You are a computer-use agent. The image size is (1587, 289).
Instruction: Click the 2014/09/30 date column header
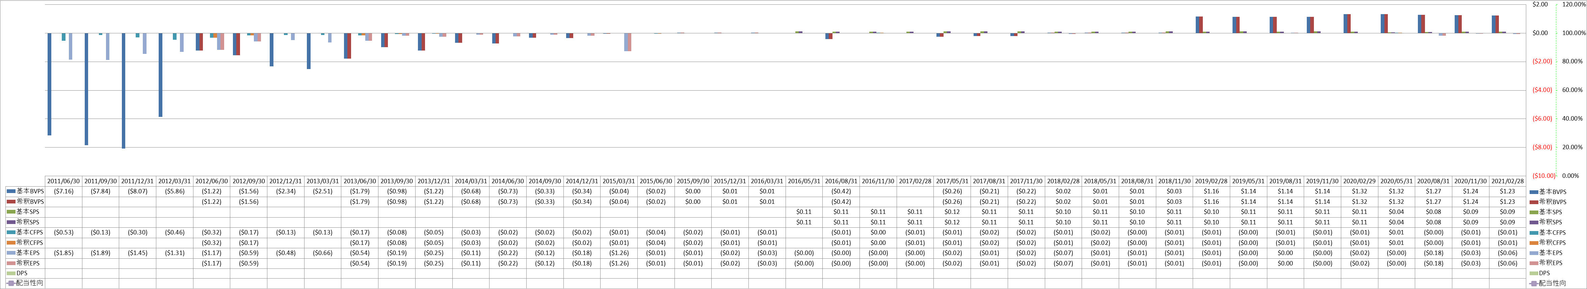[545, 182]
